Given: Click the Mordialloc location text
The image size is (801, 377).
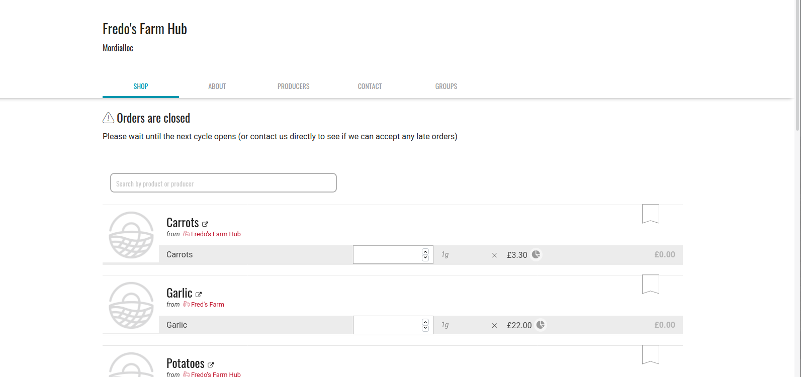Looking at the screenshot, I should [118, 48].
